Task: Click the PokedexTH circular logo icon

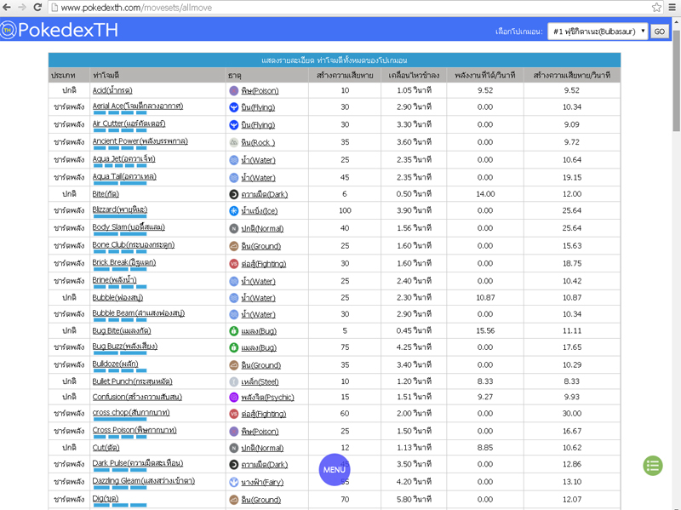Action: tap(8, 30)
